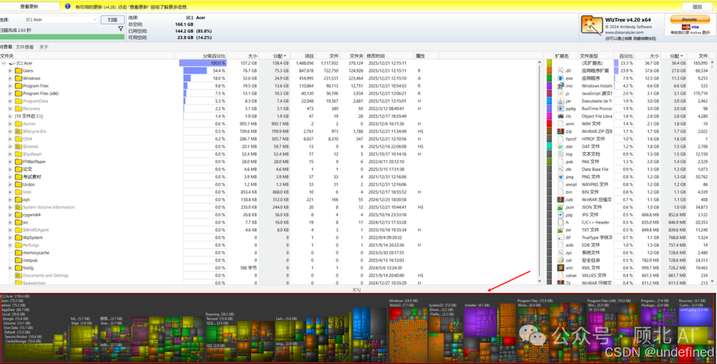The width and height of the screenshot is (717, 364).
Task: Expand the WpSystem folder node
Action: pyautogui.click(x=10, y=237)
